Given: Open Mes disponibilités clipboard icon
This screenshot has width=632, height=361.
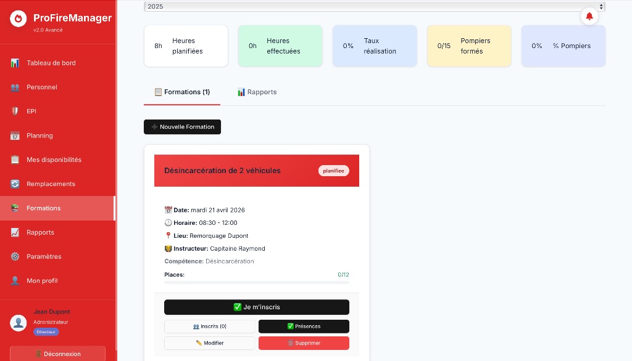Looking at the screenshot, I should (15, 160).
